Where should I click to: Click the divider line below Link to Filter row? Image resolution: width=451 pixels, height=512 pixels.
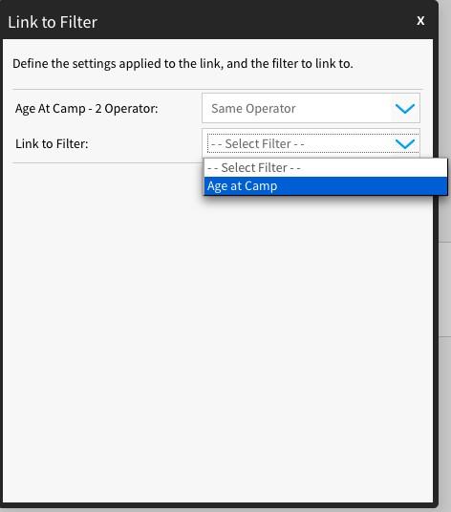coord(107,162)
